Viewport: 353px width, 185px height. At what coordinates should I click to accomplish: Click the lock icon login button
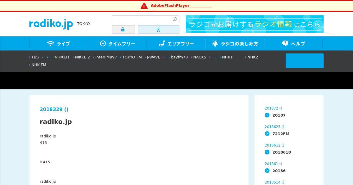point(124,29)
